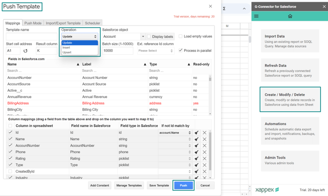This screenshot has height=196, width=328.
Task: Select Update in the Operation list
Action: tap(80, 43)
